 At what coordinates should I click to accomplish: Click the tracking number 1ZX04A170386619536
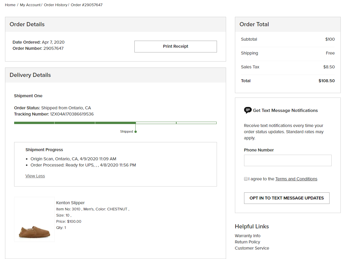tap(72, 114)
